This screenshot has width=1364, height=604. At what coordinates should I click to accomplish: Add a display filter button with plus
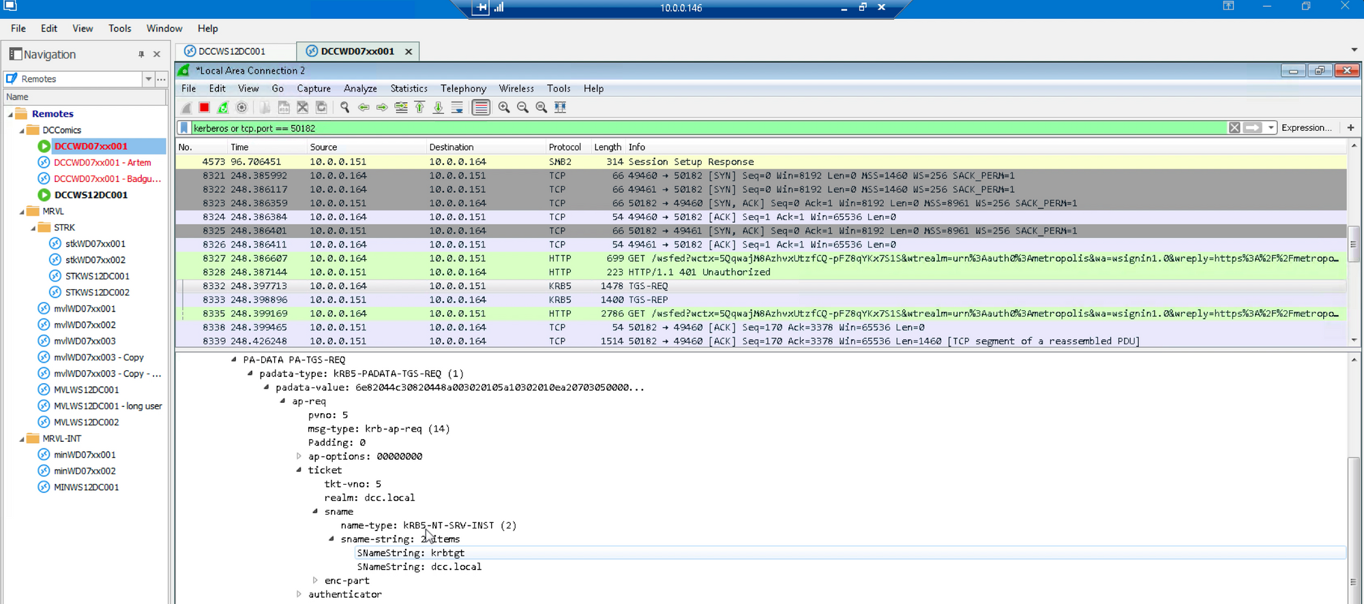click(1350, 127)
